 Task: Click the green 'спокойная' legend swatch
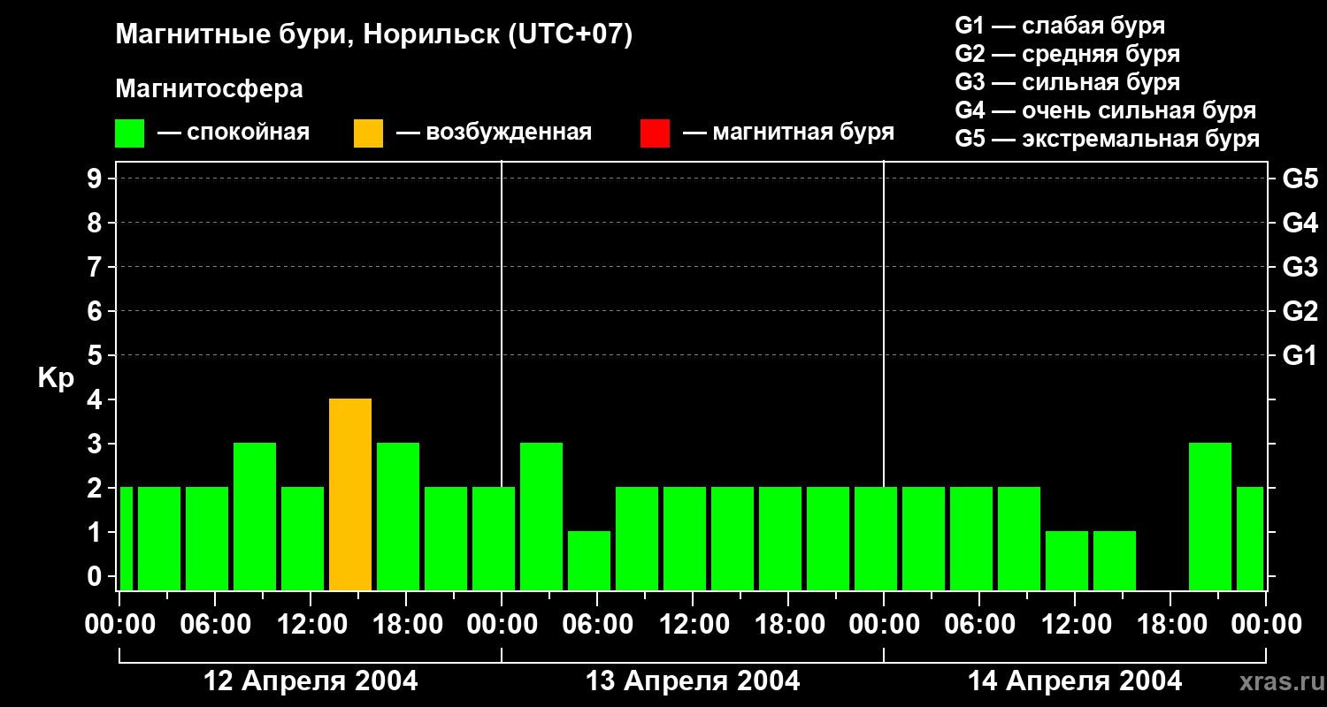click(x=129, y=133)
